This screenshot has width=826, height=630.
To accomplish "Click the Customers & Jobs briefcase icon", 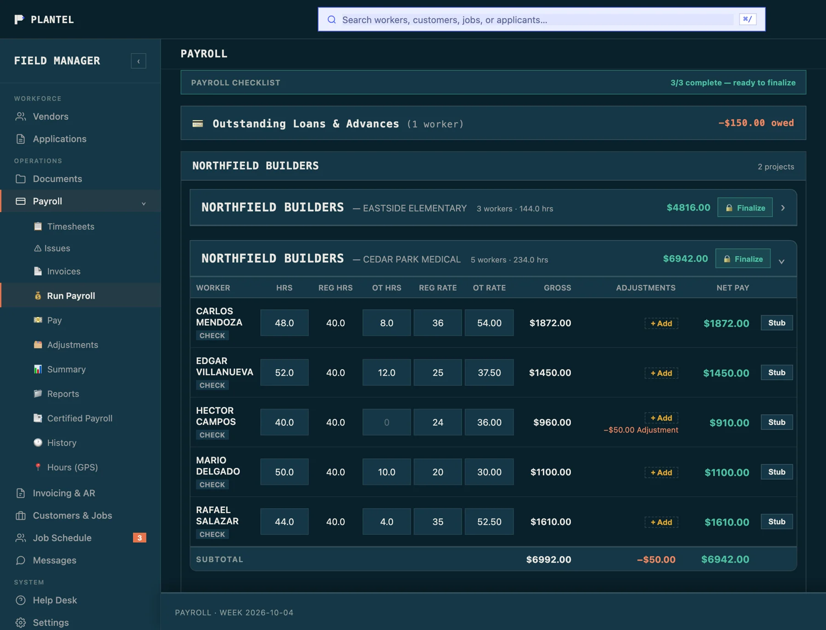I will 21,516.
